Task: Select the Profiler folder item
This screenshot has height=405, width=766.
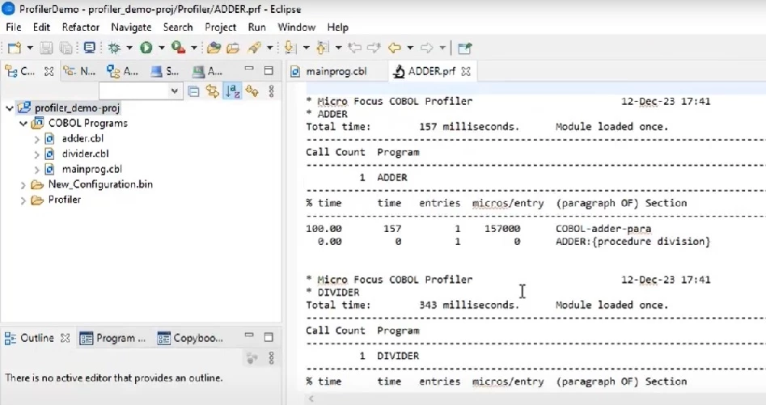Action: tap(64, 200)
